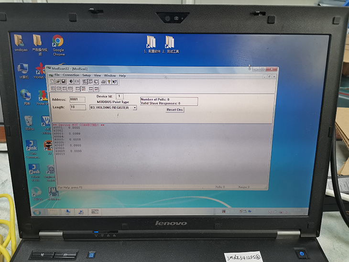
Task: Select the J-Link Commander desktop icon
Action: point(32,146)
